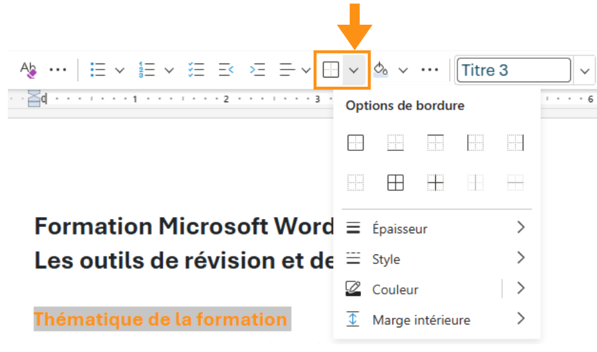This screenshot has width=597, height=352.
Task: Expand the Couleur submenu arrow
Action: [521, 289]
